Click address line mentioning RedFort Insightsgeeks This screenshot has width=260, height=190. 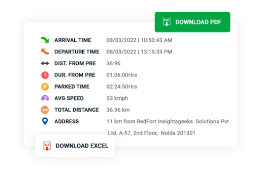pyautogui.click(x=168, y=121)
